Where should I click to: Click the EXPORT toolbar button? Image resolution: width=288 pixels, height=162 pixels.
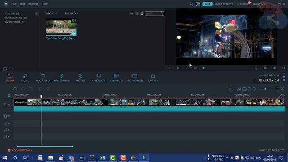pyautogui.click(x=153, y=78)
